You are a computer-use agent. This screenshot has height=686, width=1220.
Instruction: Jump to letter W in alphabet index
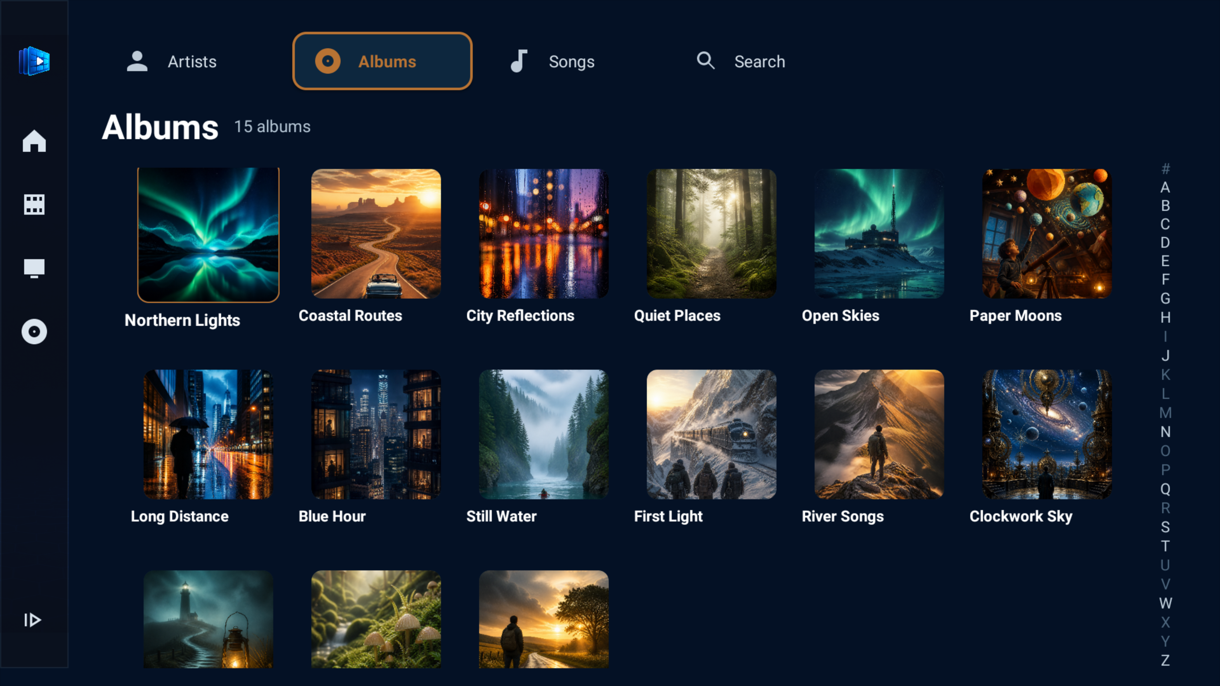pyautogui.click(x=1166, y=603)
